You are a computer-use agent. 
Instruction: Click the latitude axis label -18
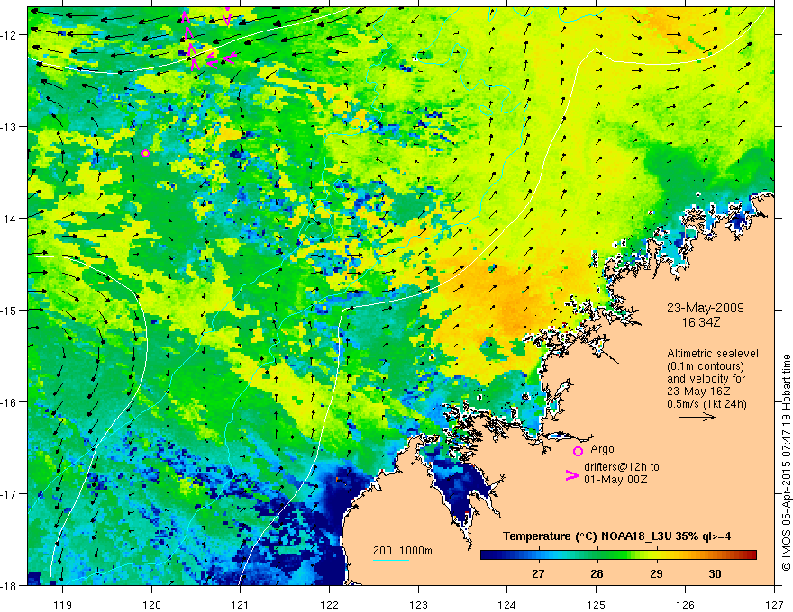9,586
